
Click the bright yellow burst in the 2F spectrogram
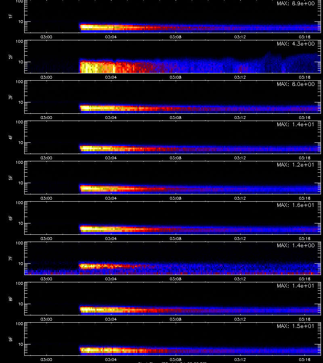coord(97,67)
